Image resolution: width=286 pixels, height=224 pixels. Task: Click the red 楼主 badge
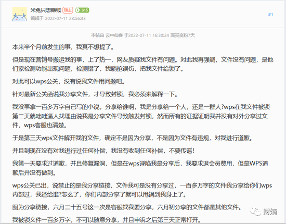click(x=68, y=10)
